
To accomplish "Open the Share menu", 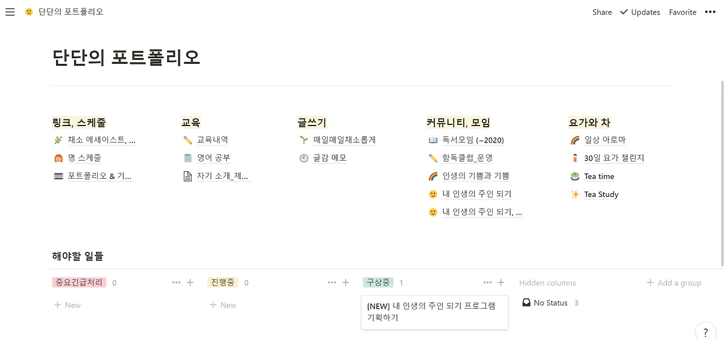I will coord(601,12).
